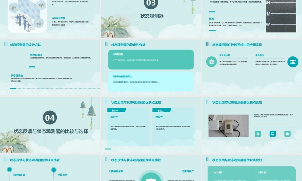Click the 对参数变化的鲁棒性 light blue card
This screenshot has width=302, height=181.
point(151,81)
